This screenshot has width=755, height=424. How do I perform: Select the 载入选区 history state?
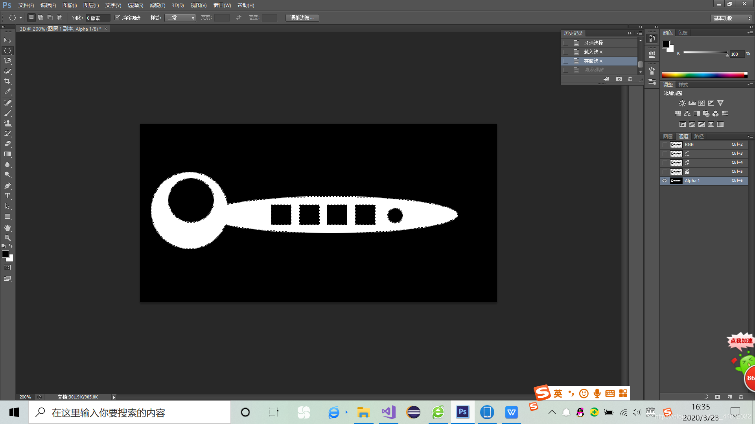click(x=593, y=52)
